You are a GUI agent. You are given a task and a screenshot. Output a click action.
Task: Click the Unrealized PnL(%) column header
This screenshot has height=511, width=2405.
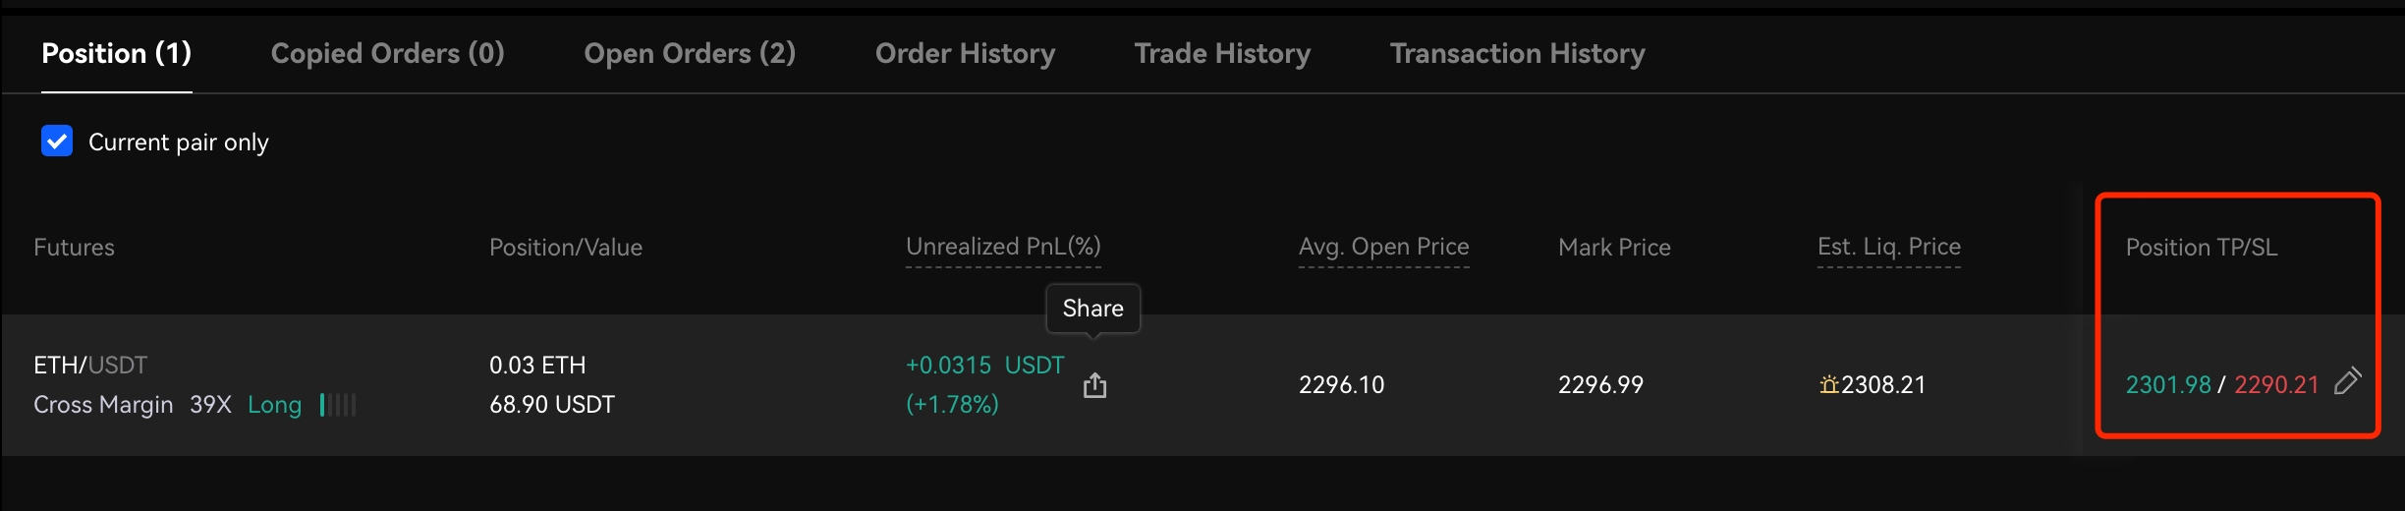coord(1003,247)
